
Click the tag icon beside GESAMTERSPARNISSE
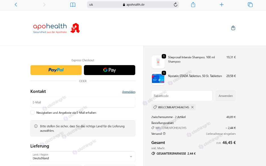153,153
